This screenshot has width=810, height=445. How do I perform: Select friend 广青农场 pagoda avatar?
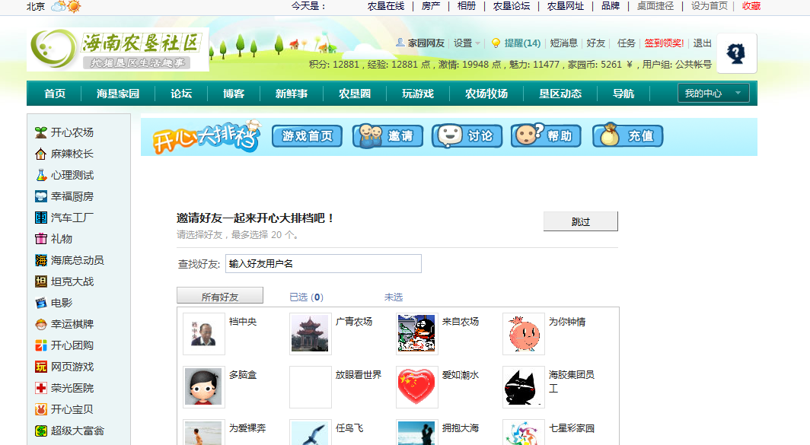pyautogui.click(x=311, y=333)
